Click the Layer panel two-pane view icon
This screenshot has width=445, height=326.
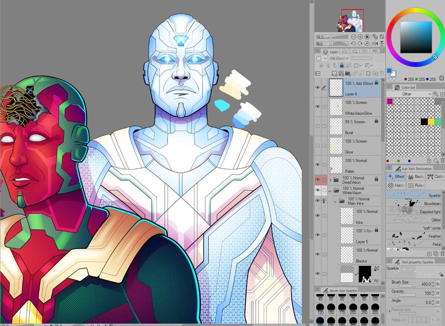tap(318, 73)
